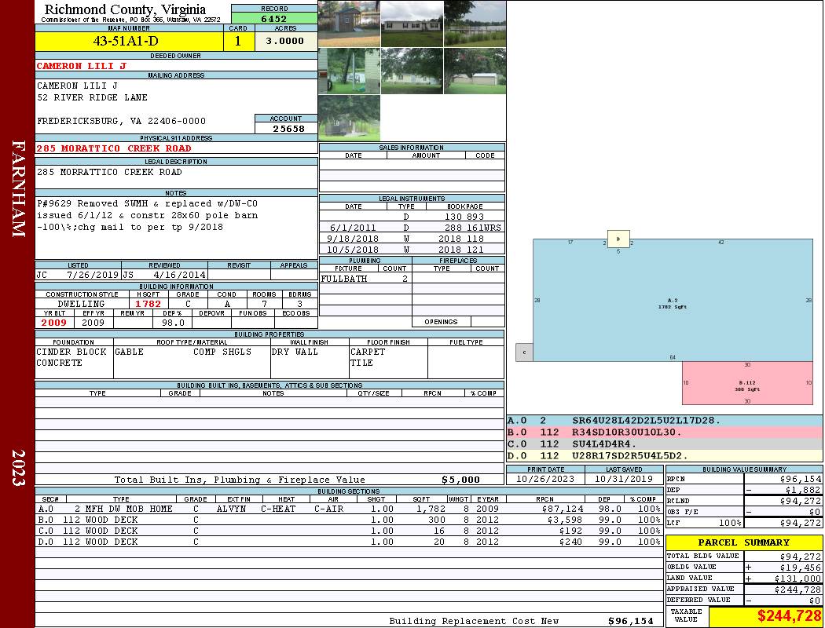Select the pink B.112 deck in sketch

tap(746, 383)
